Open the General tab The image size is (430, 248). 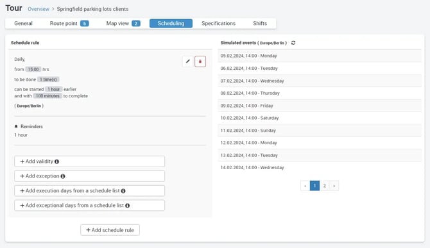[x=23, y=24]
